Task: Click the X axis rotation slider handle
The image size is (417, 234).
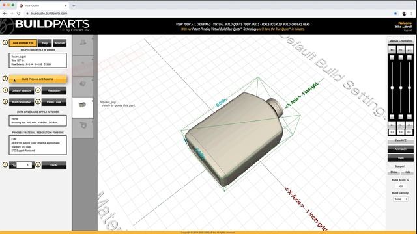Action: 392,88
